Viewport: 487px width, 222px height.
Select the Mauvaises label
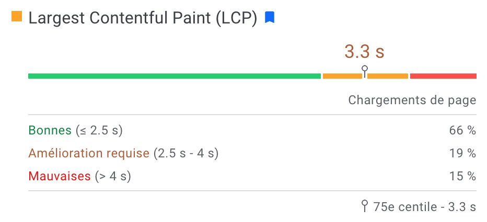(x=60, y=176)
